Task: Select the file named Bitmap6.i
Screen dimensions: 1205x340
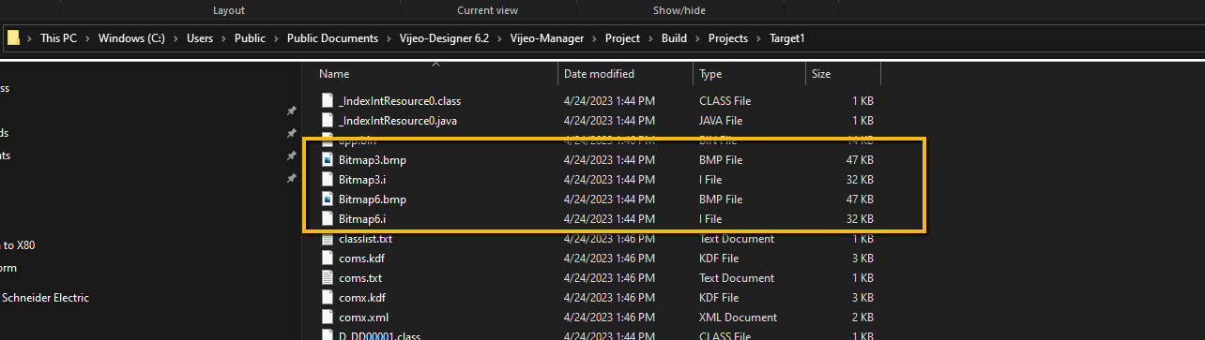Action: pos(362,219)
